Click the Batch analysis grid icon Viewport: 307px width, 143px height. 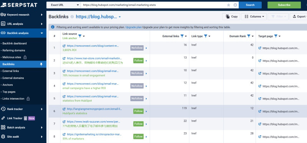pyautogui.click(x=3, y=127)
